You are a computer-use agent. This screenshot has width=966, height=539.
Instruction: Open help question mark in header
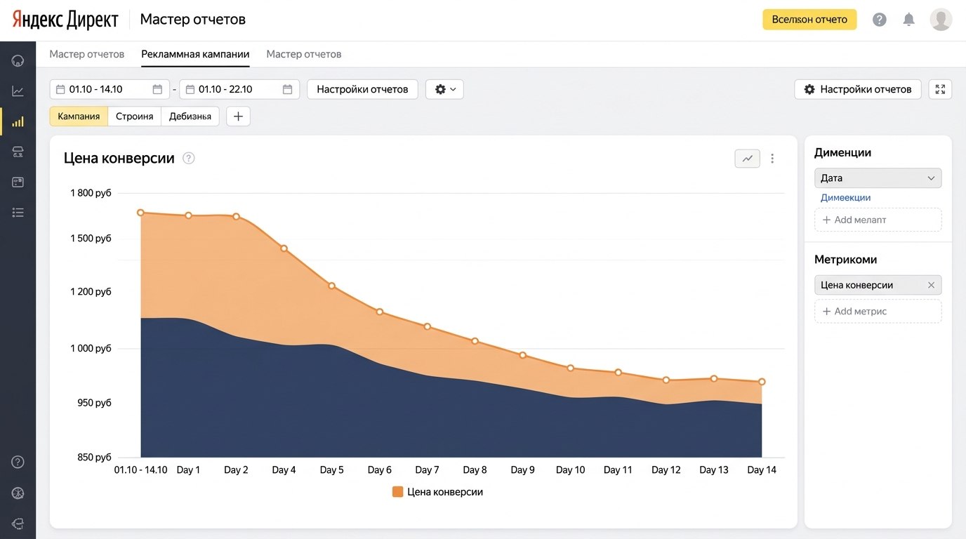879,20
